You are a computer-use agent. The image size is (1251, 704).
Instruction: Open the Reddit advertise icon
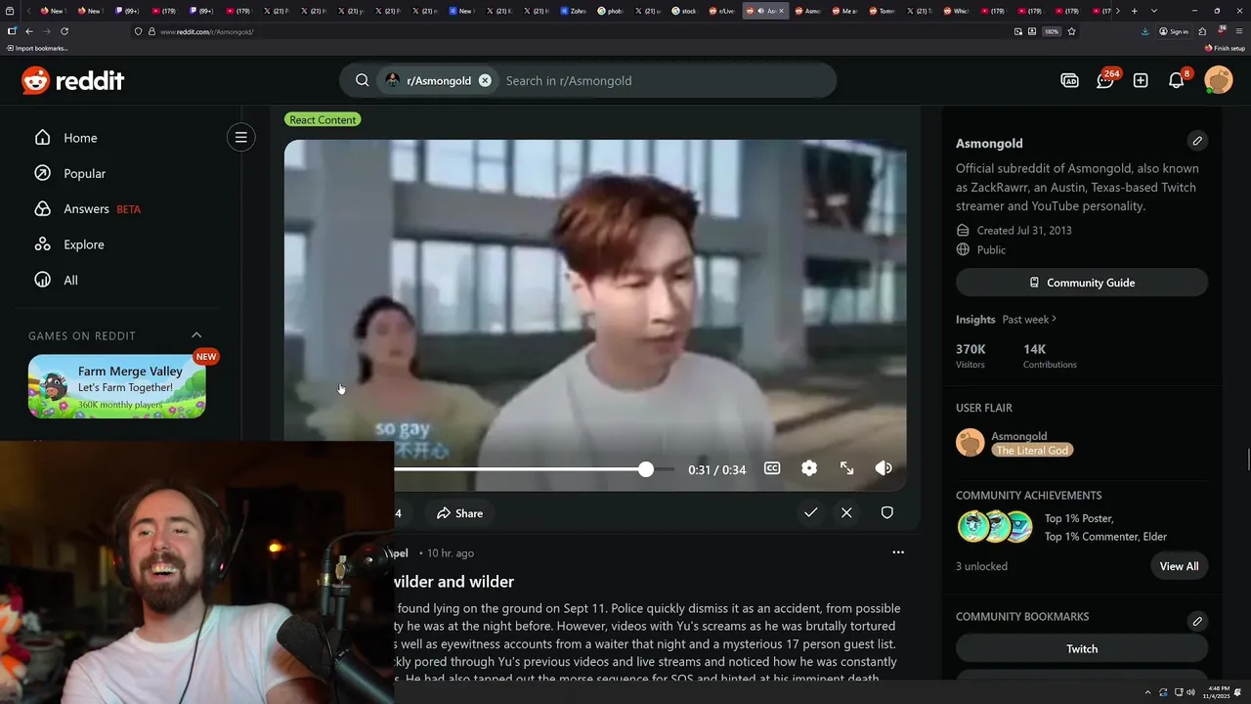click(1069, 80)
